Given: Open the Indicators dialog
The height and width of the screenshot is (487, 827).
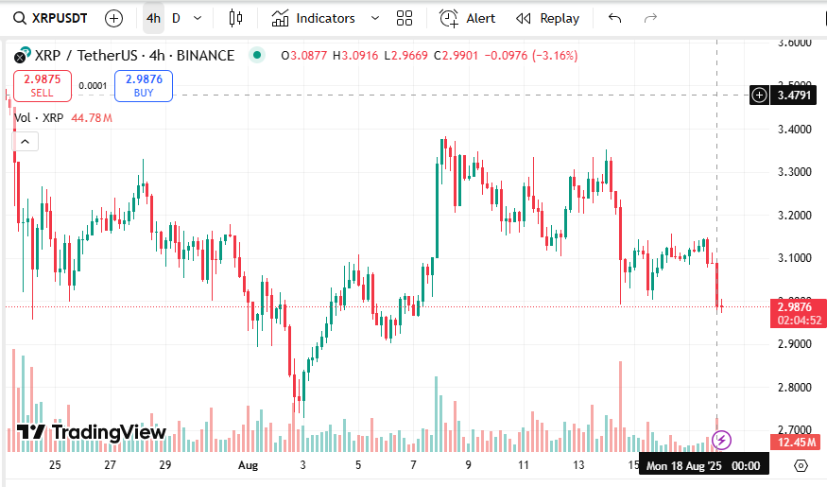Looking at the screenshot, I should 313,18.
